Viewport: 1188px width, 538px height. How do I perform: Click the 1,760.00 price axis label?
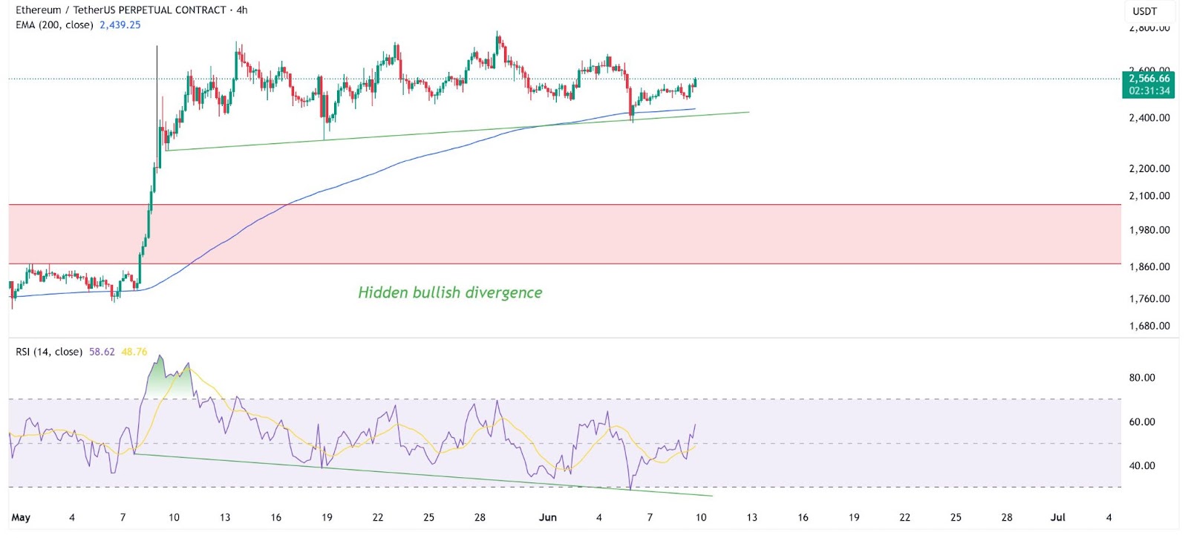tap(1149, 298)
